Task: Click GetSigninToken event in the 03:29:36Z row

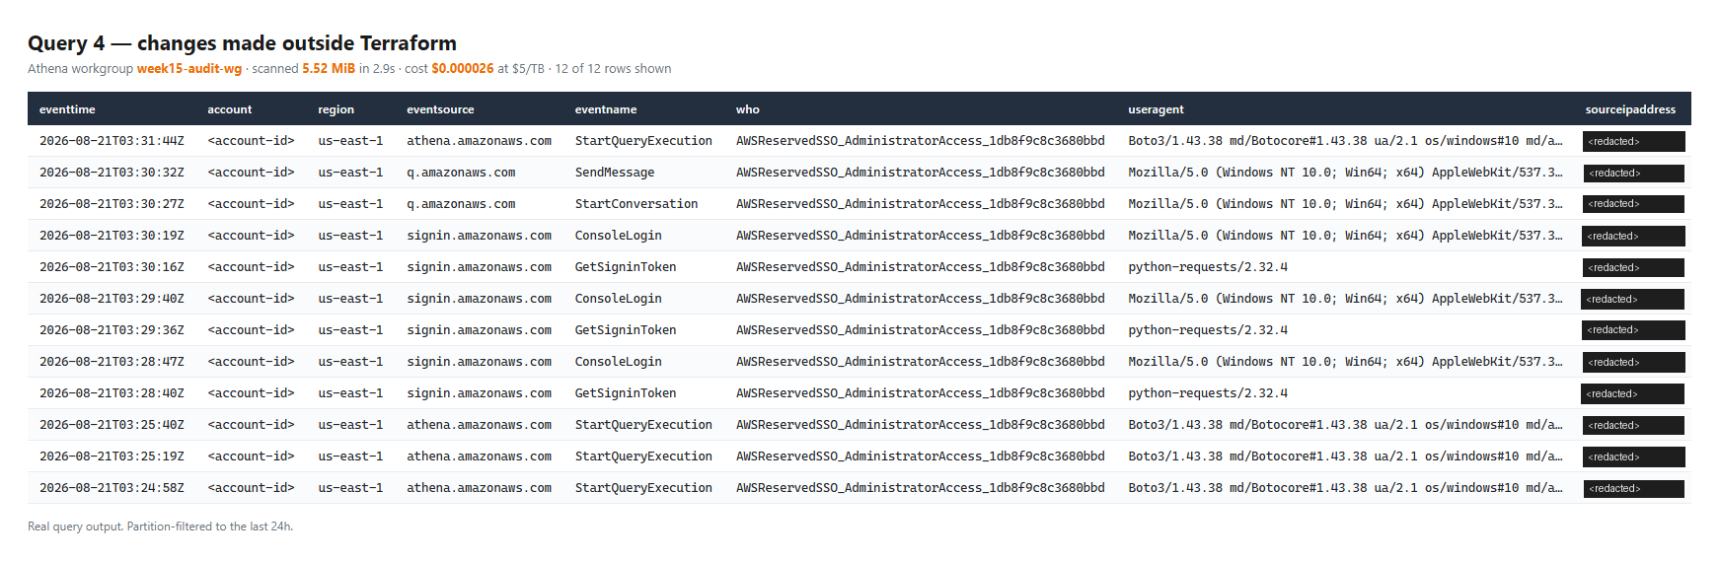Action: tap(626, 330)
